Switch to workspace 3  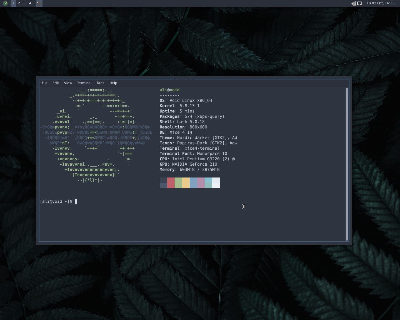click(x=24, y=3)
